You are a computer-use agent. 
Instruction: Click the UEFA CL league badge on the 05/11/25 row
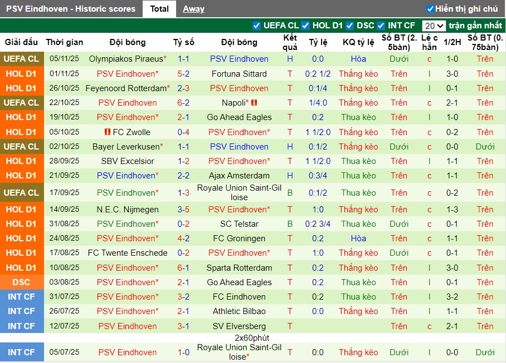[x=22, y=59]
